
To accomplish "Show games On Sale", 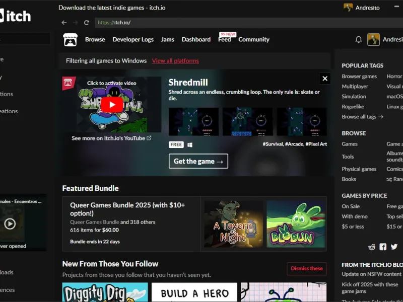I will click(351, 206).
